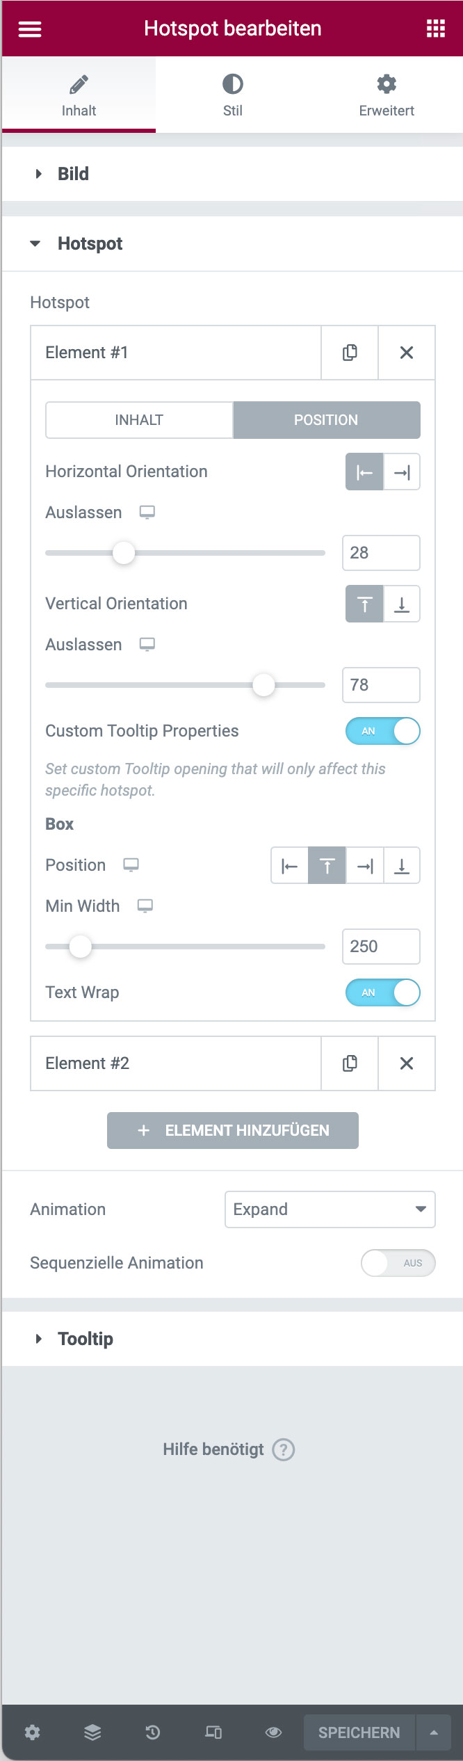This screenshot has width=463, height=1761.
Task: Expand the Bild section
Action: coord(73,174)
